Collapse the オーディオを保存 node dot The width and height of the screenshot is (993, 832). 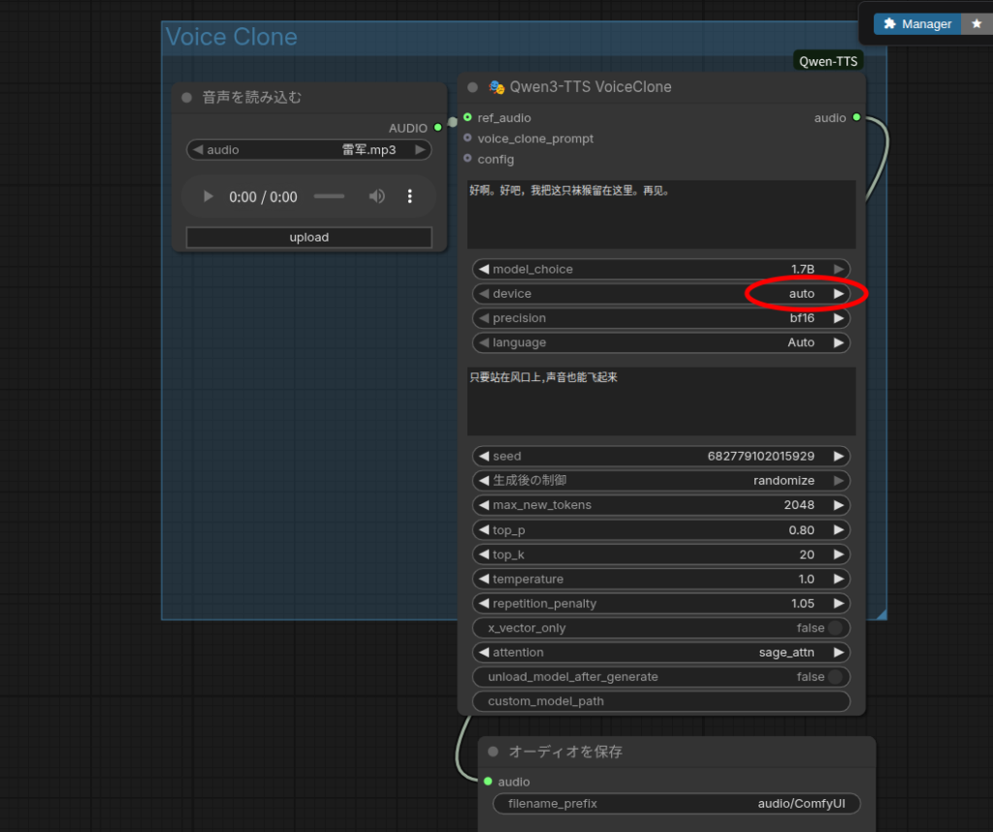point(493,752)
